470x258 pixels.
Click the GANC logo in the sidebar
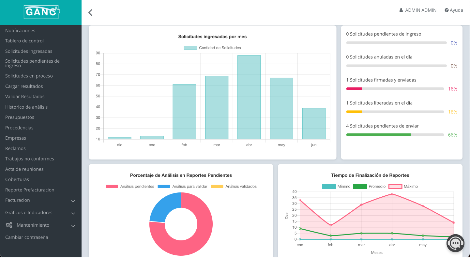coord(40,12)
